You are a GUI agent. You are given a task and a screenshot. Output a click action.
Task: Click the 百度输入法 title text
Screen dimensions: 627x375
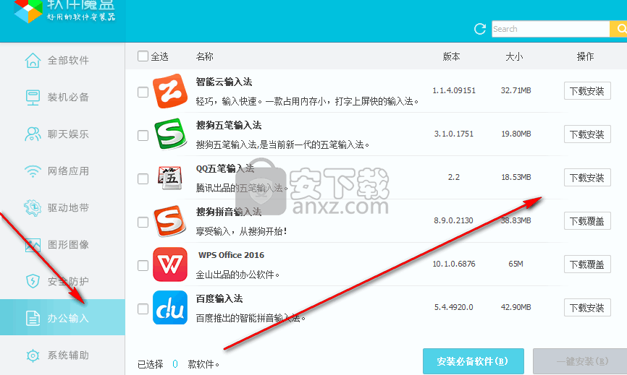[x=219, y=298]
